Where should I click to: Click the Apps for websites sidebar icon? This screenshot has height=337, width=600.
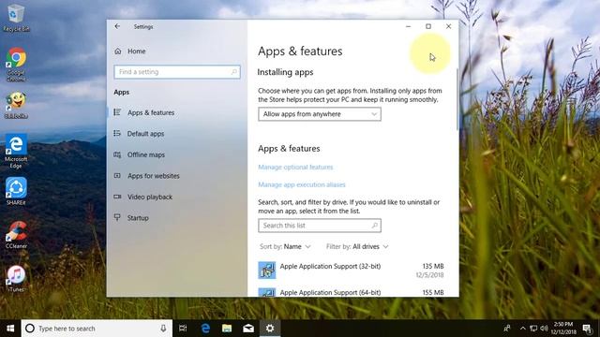117,176
